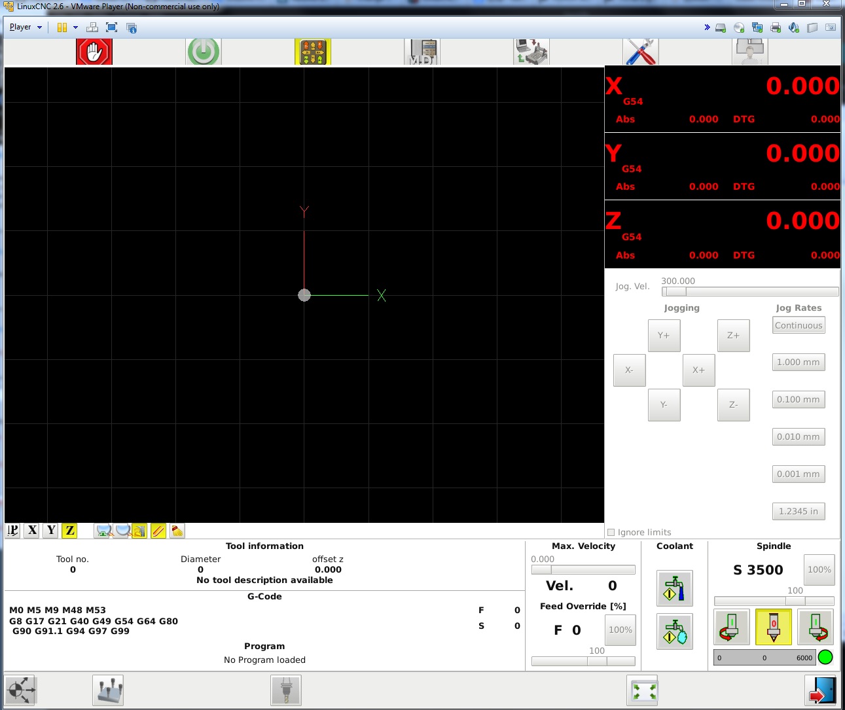This screenshot has height=710, width=845.
Task: Switch preview to Y view
Action: click(51, 531)
